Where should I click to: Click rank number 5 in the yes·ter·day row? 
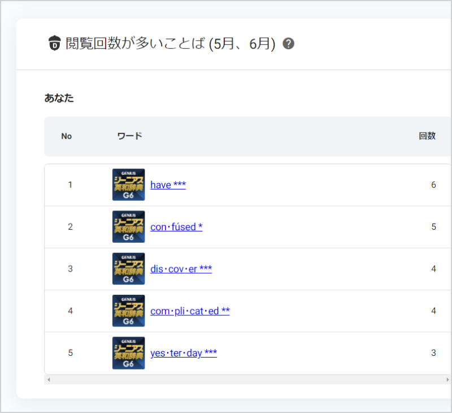(70, 353)
